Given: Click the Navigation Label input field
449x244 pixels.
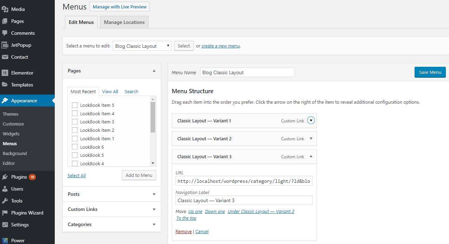Looking at the screenshot, I should 244,200.
